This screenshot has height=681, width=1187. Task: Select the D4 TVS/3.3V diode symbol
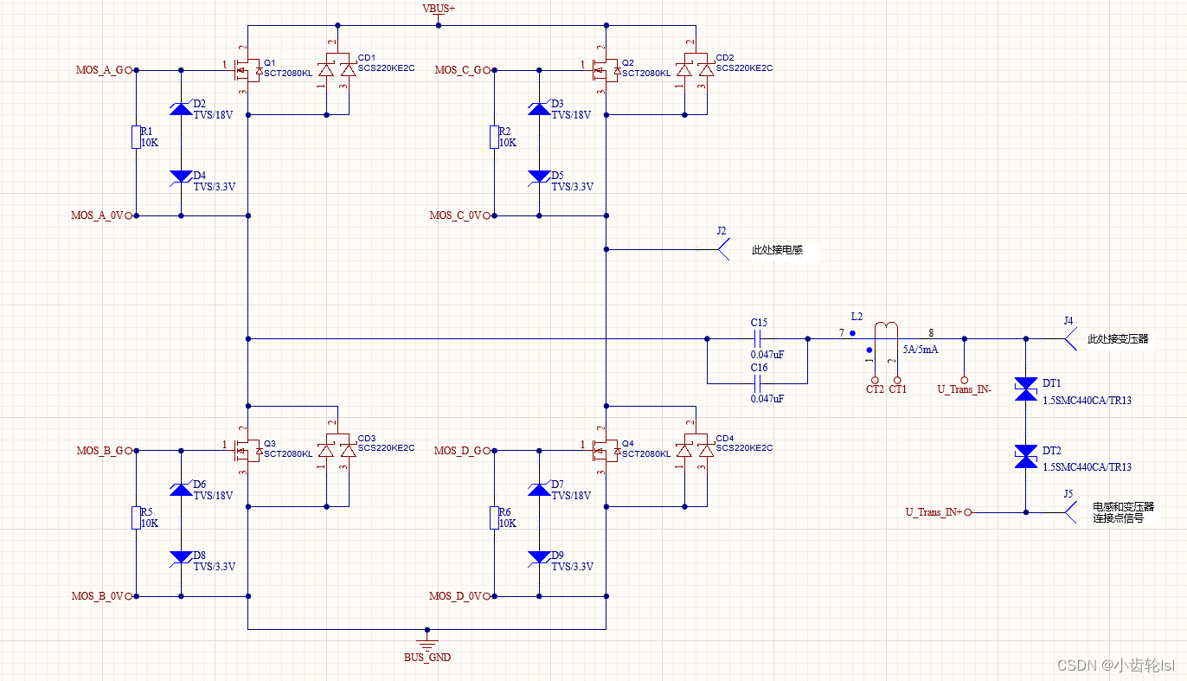coord(180,176)
